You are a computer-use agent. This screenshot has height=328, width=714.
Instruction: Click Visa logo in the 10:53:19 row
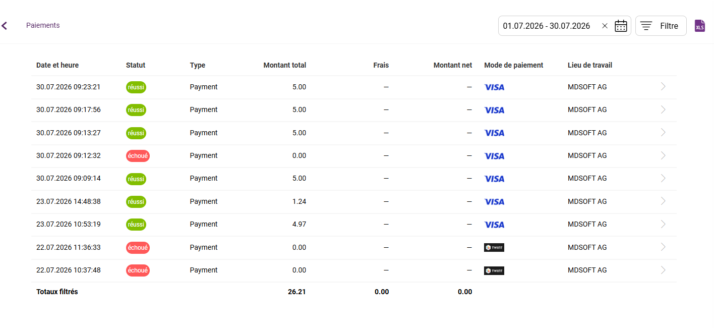click(x=494, y=225)
